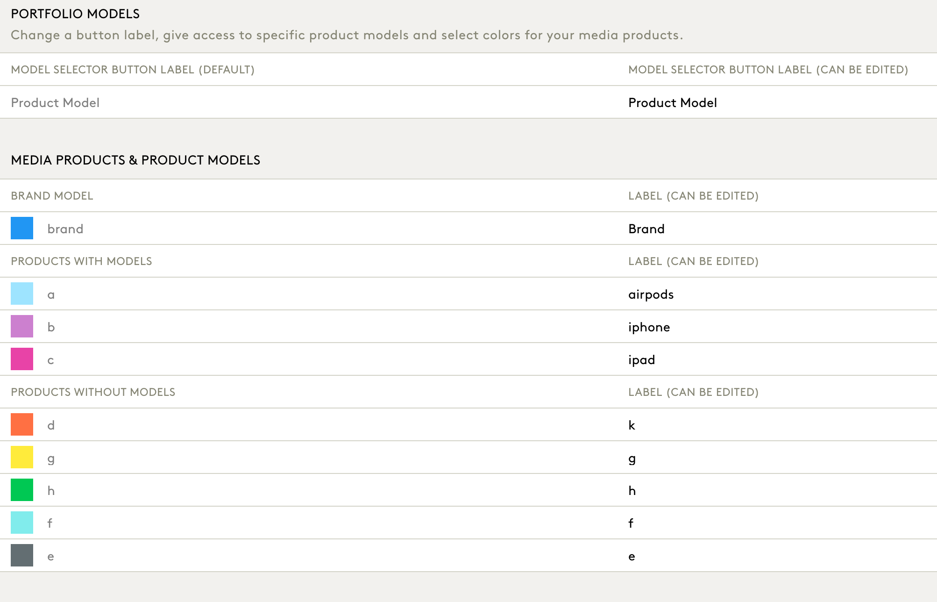This screenshot has height=602, width=937.
Task: Click the pink swatch for product c
Action: [x=22, y=359]
